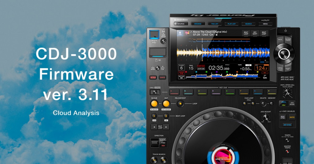Tap the 02:35.350 time readout

[219, 68]
